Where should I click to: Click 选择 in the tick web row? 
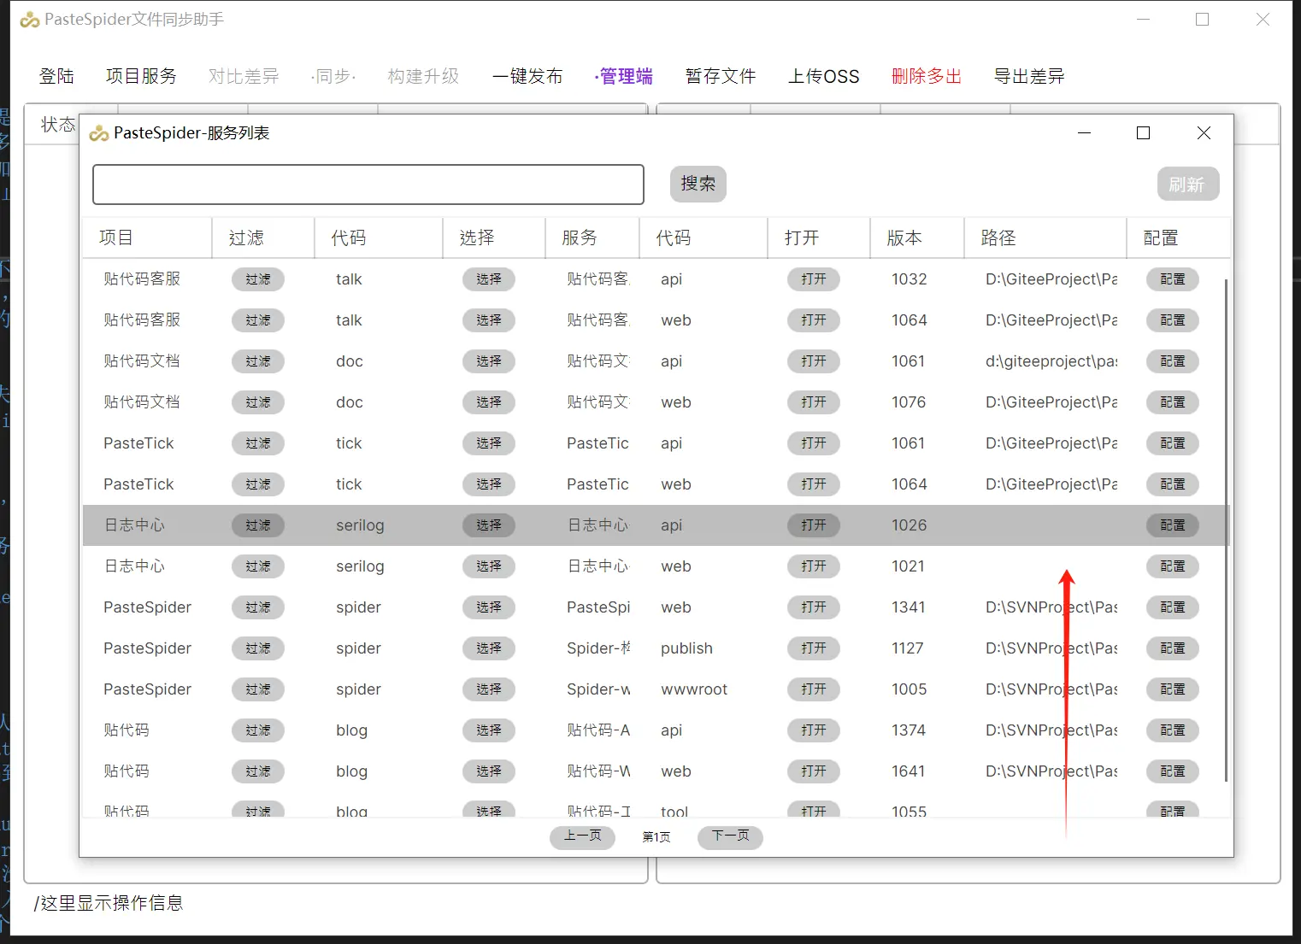point(489,484)
